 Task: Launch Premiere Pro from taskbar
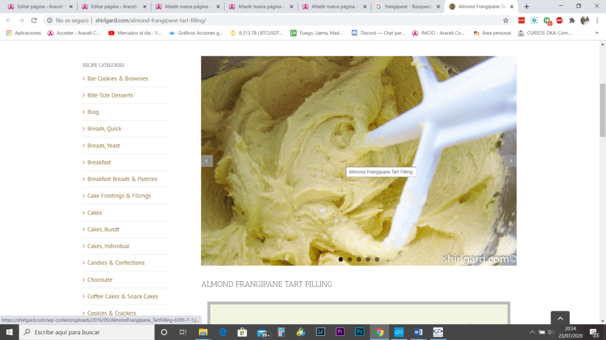pos(340,332)
